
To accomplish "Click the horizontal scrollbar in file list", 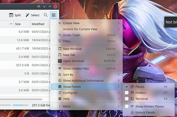I will (21, 99).
